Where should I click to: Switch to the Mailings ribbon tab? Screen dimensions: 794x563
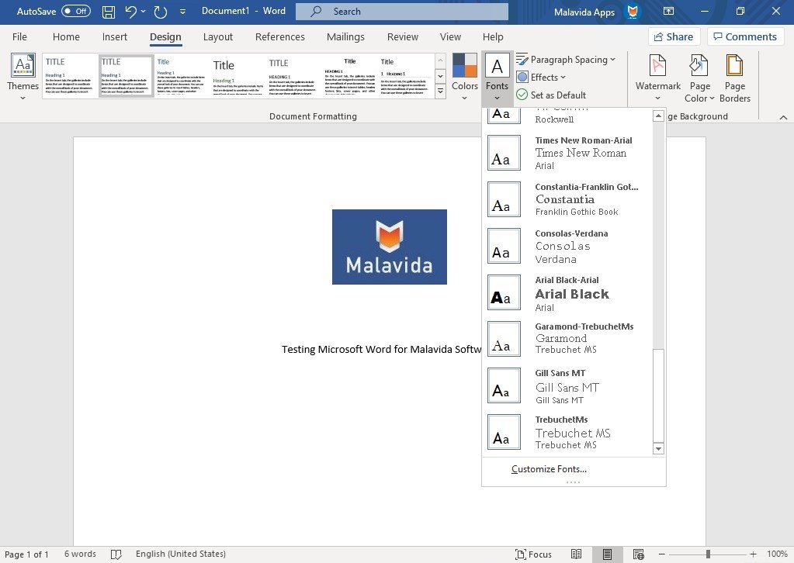pos(345,36)
